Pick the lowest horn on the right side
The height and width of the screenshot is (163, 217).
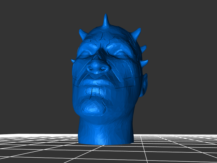pyautogui.click(x=144, y=63)
